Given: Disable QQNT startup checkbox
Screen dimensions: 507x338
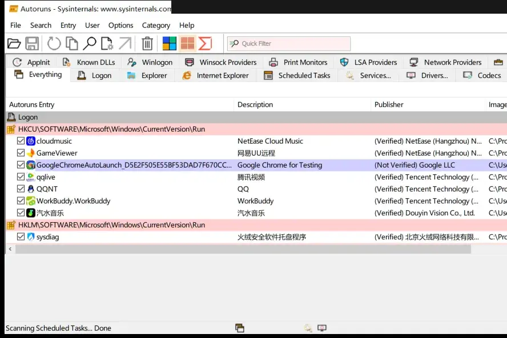Looking at the screenshot, I should [x=21, y=189].
